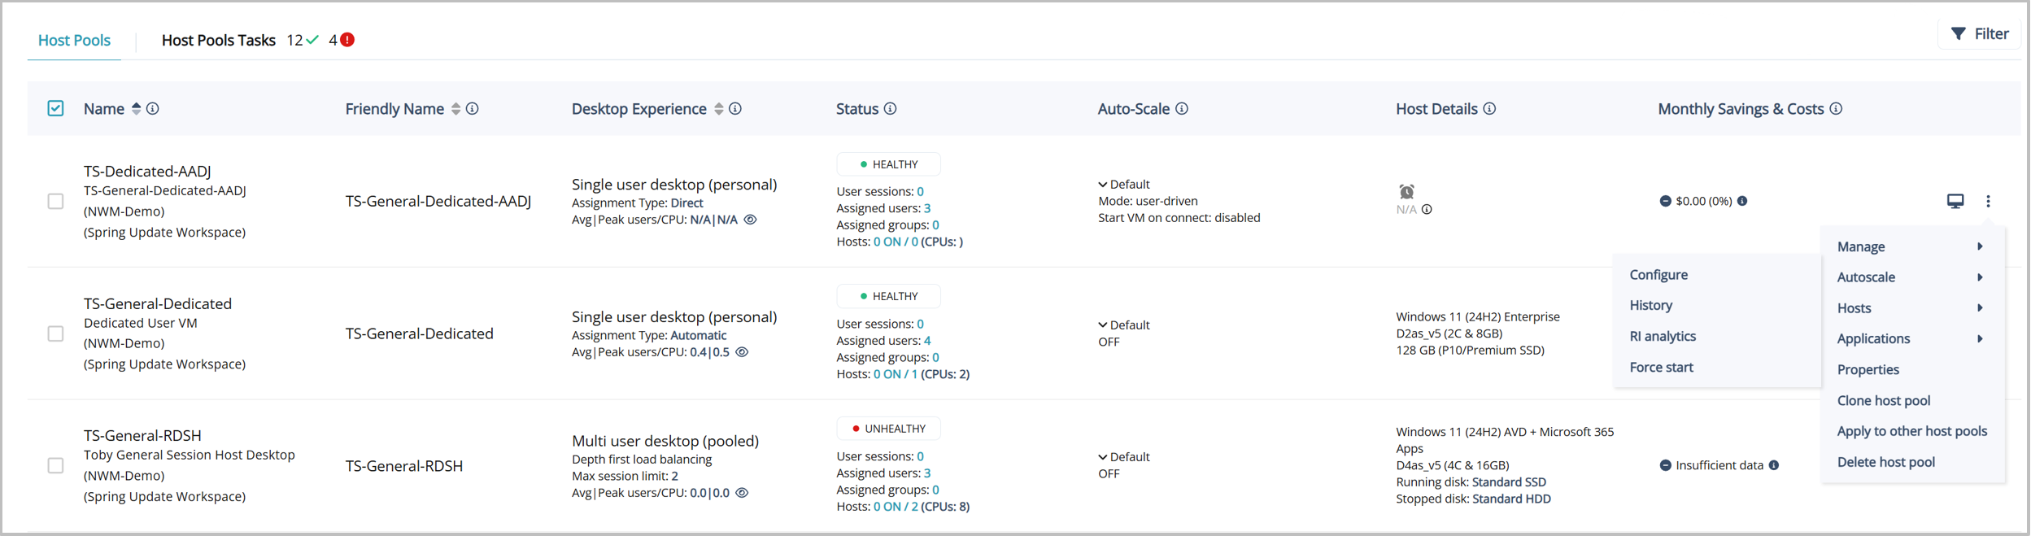Click the info icon next to Status header
The image size is (2031, 536).
891,109
